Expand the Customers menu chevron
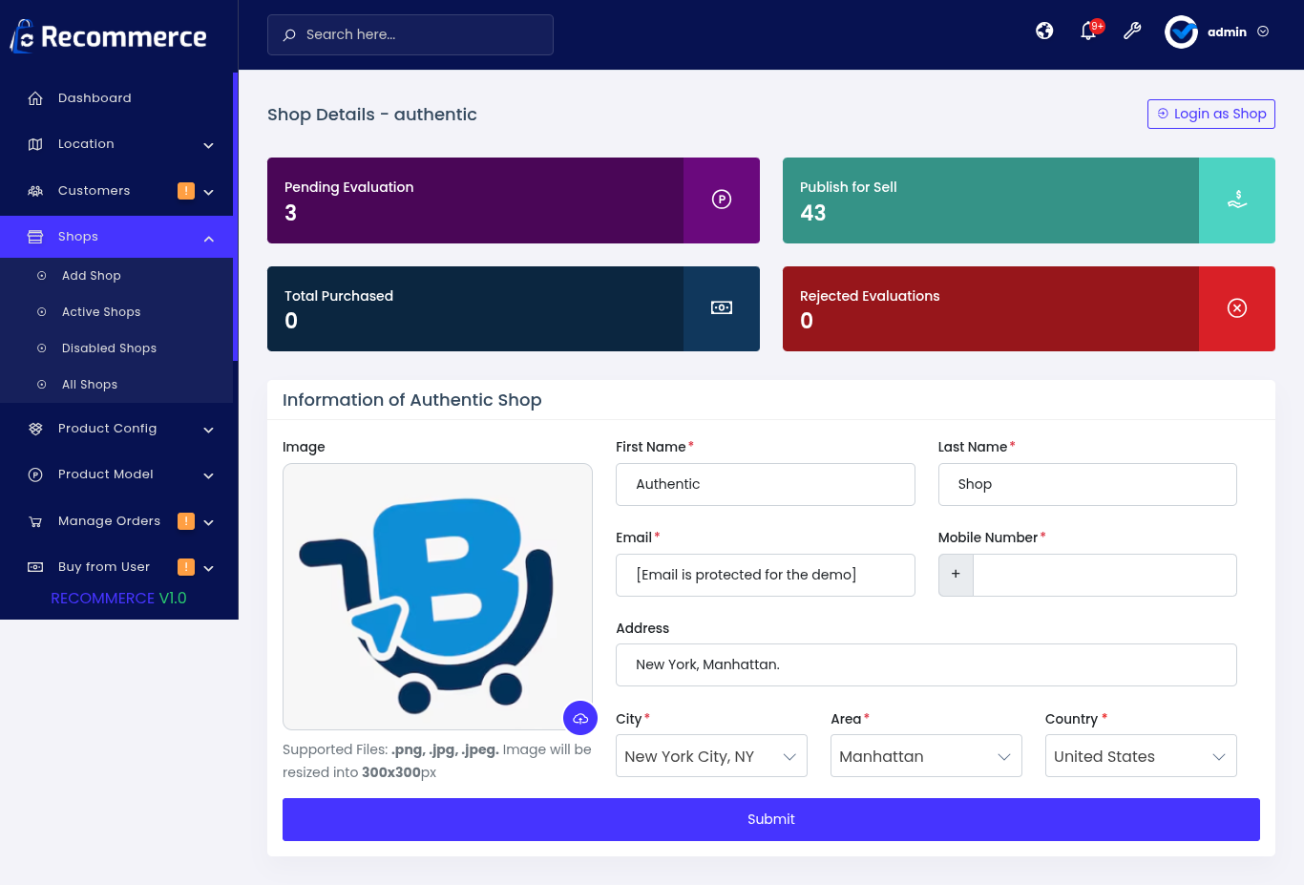Image resolution: width=1304 pixels, height=885 pixels. pyautogui.click(x=208, y=192)
